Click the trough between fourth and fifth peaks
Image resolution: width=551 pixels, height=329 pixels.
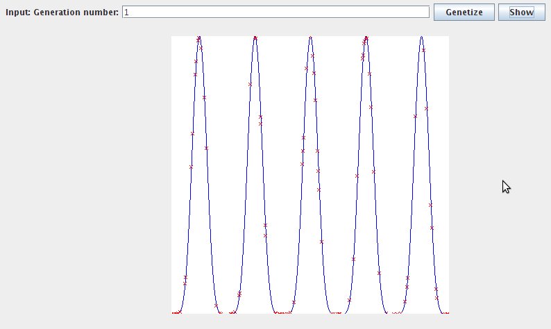[x=393, y=312]
